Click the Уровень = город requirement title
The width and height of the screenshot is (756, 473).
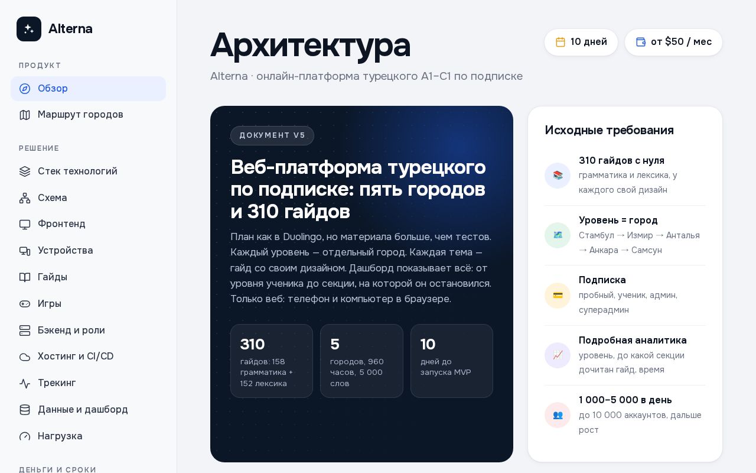click(618, 221)
